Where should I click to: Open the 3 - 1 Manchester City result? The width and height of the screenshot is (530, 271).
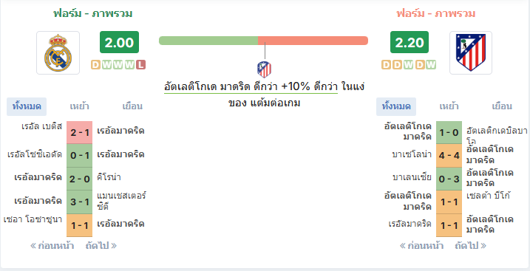point(79,202)
